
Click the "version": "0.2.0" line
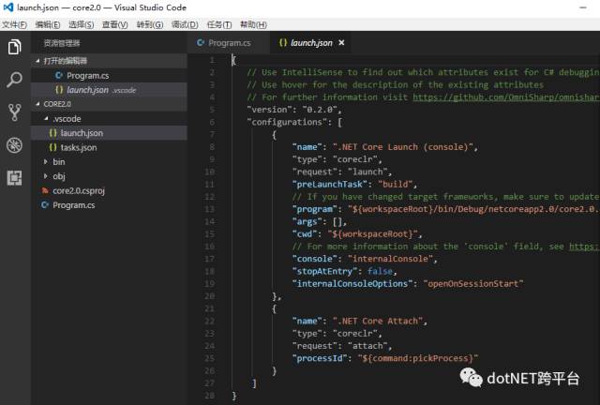click(x=293, y=110)
